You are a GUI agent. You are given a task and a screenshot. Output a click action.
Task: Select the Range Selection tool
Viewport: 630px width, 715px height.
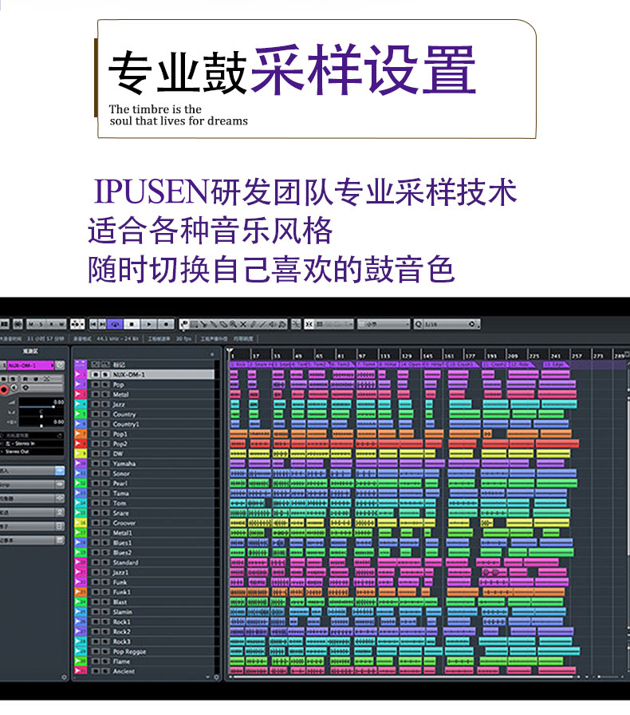pyautogui.click(x=195, y=324)
